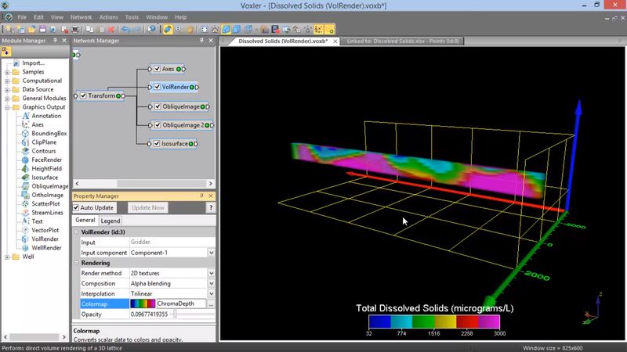The height and width of the screenshot is (352, 627).
Task: Expand the Computational folder in Module Manager
Action: pos(7,81)
